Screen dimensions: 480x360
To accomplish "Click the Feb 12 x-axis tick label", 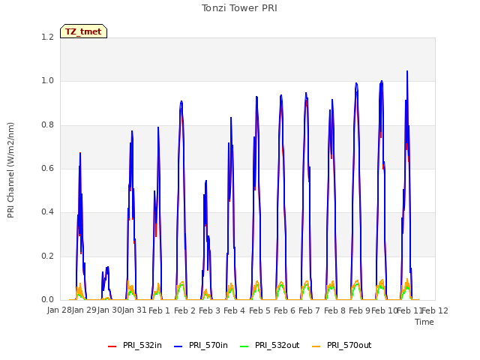I will (435, 310).
